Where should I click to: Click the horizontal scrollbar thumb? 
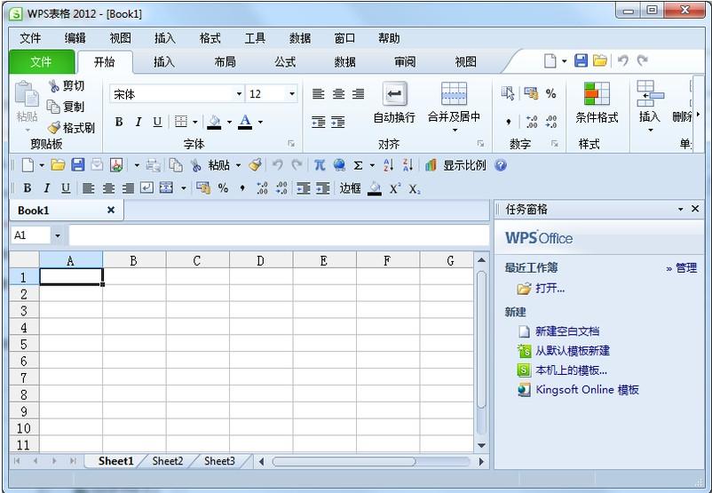tap(344, 462)
